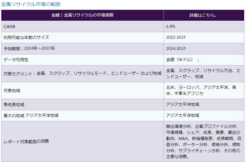
Task: Select the 北米、ヨーロッパ、アジア太平洋 value cell
Action: pyautogui.click(x=204, y=90)
